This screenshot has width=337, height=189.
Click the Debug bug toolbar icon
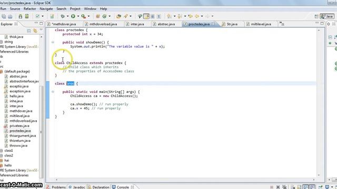(63, 16)
